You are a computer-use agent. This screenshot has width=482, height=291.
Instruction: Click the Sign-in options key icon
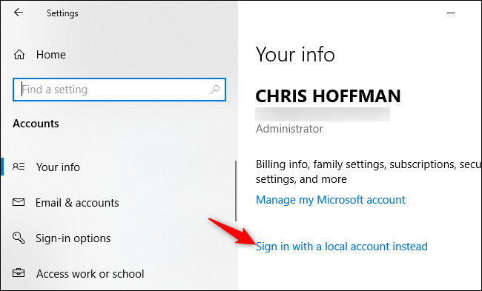pyautogui.click(x=19, y=238)
